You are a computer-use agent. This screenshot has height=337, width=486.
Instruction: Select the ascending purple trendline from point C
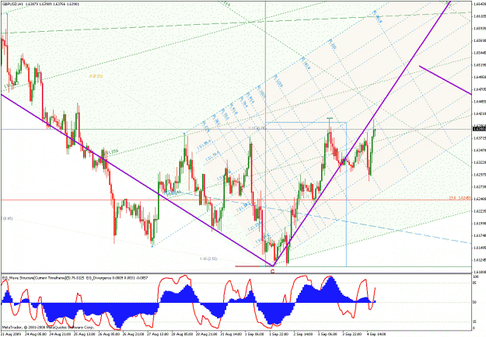361,134
